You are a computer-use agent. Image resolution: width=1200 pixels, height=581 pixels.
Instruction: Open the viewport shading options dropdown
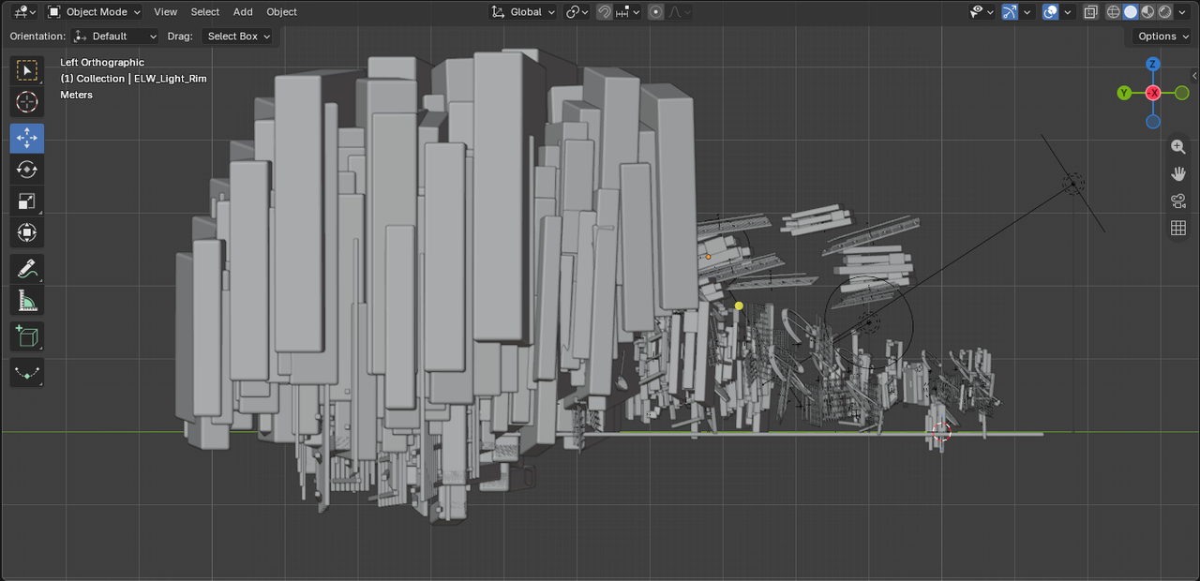click(x=1182, y=12)
